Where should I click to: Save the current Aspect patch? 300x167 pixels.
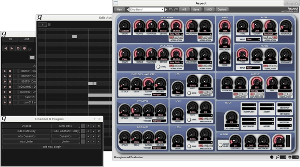pos(196,10)
